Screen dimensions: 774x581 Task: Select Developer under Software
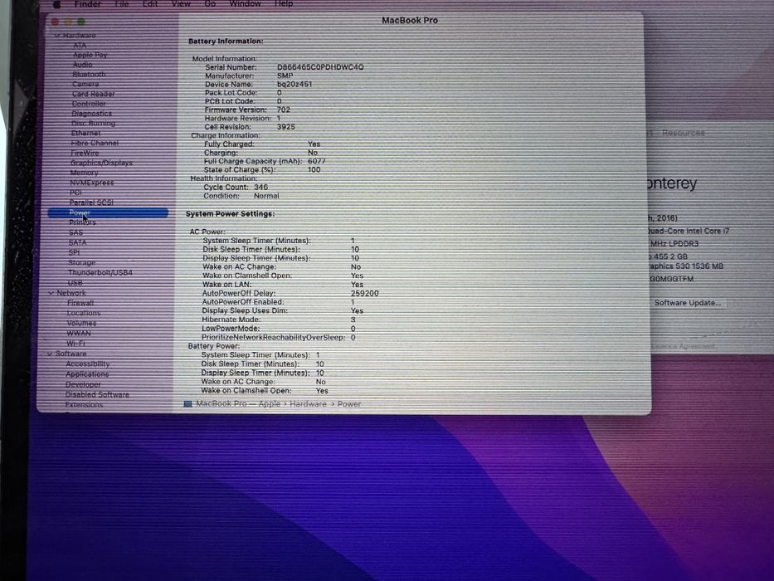[x=84, y=384]
